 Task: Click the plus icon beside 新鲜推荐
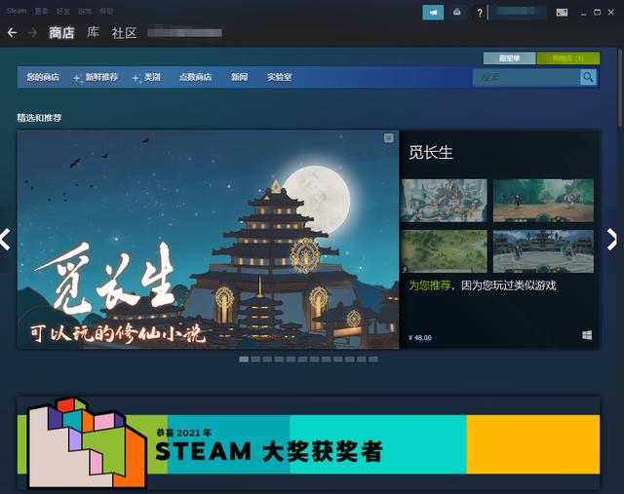pos(78,79)
